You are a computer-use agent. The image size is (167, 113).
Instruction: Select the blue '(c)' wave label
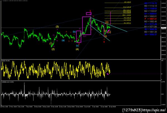[77, 46]
